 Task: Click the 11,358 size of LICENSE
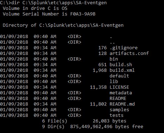pos(98,87)
